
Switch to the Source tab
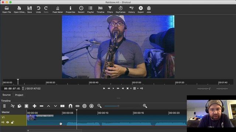click(7, 95)
